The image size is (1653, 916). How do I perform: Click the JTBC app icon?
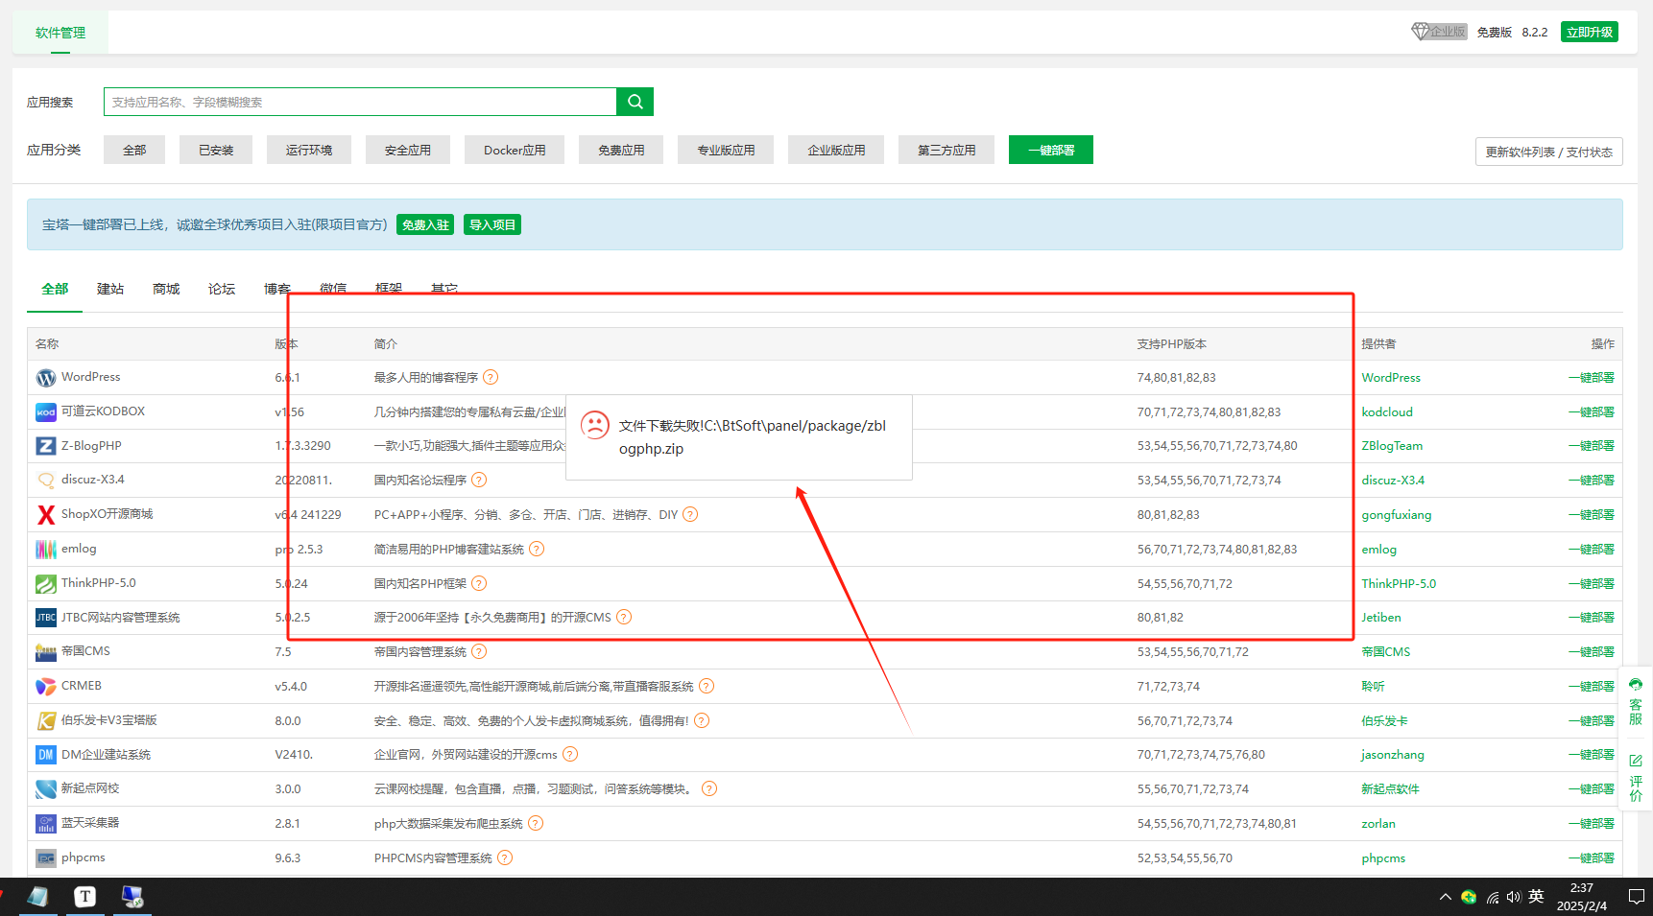46,618
